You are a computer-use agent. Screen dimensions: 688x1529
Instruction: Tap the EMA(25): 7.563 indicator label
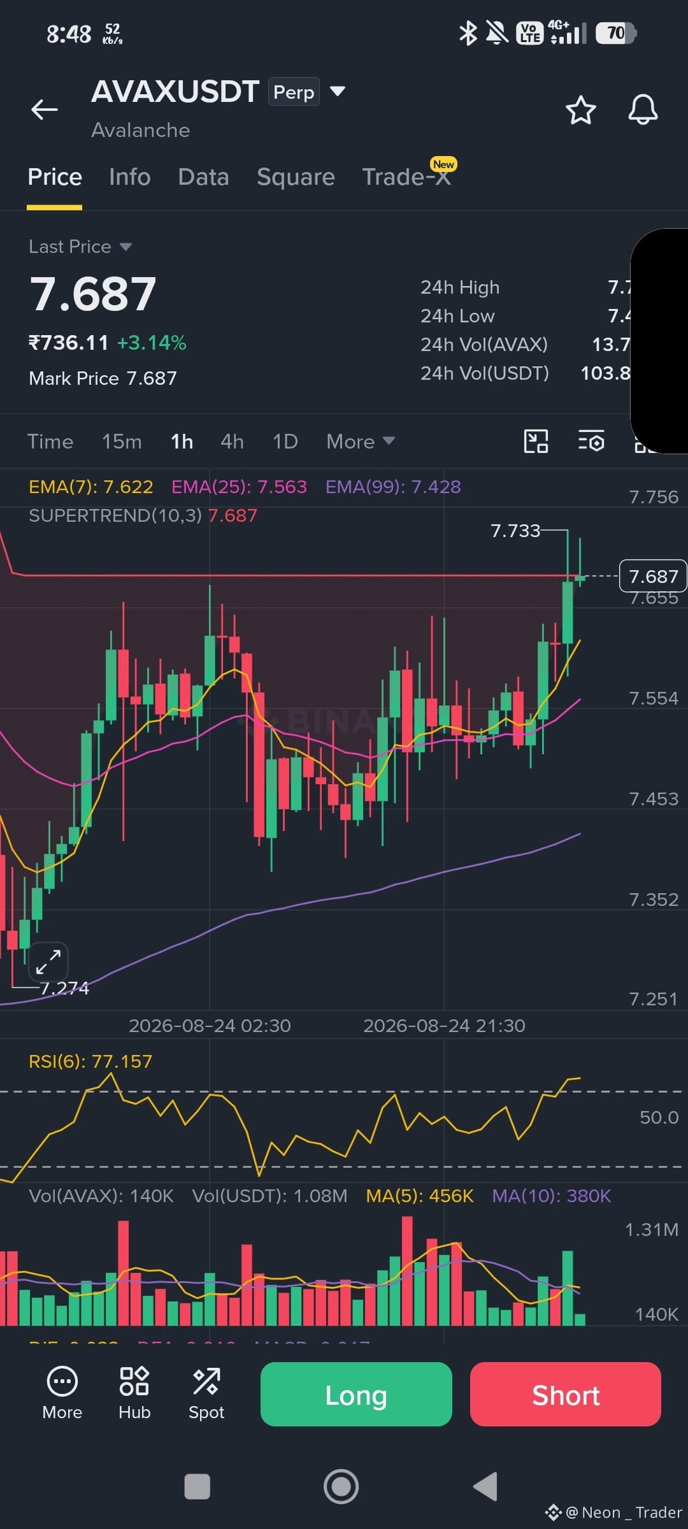pos(239,487)
